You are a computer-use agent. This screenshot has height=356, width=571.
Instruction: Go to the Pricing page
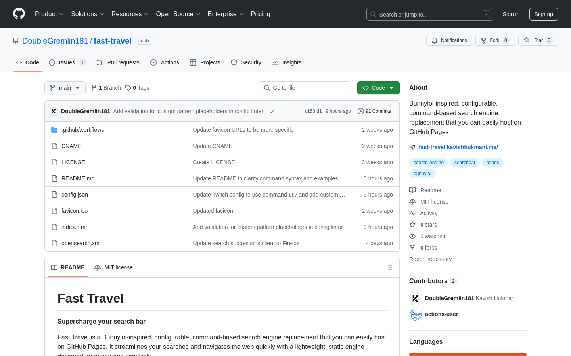[x=261, y=14]
